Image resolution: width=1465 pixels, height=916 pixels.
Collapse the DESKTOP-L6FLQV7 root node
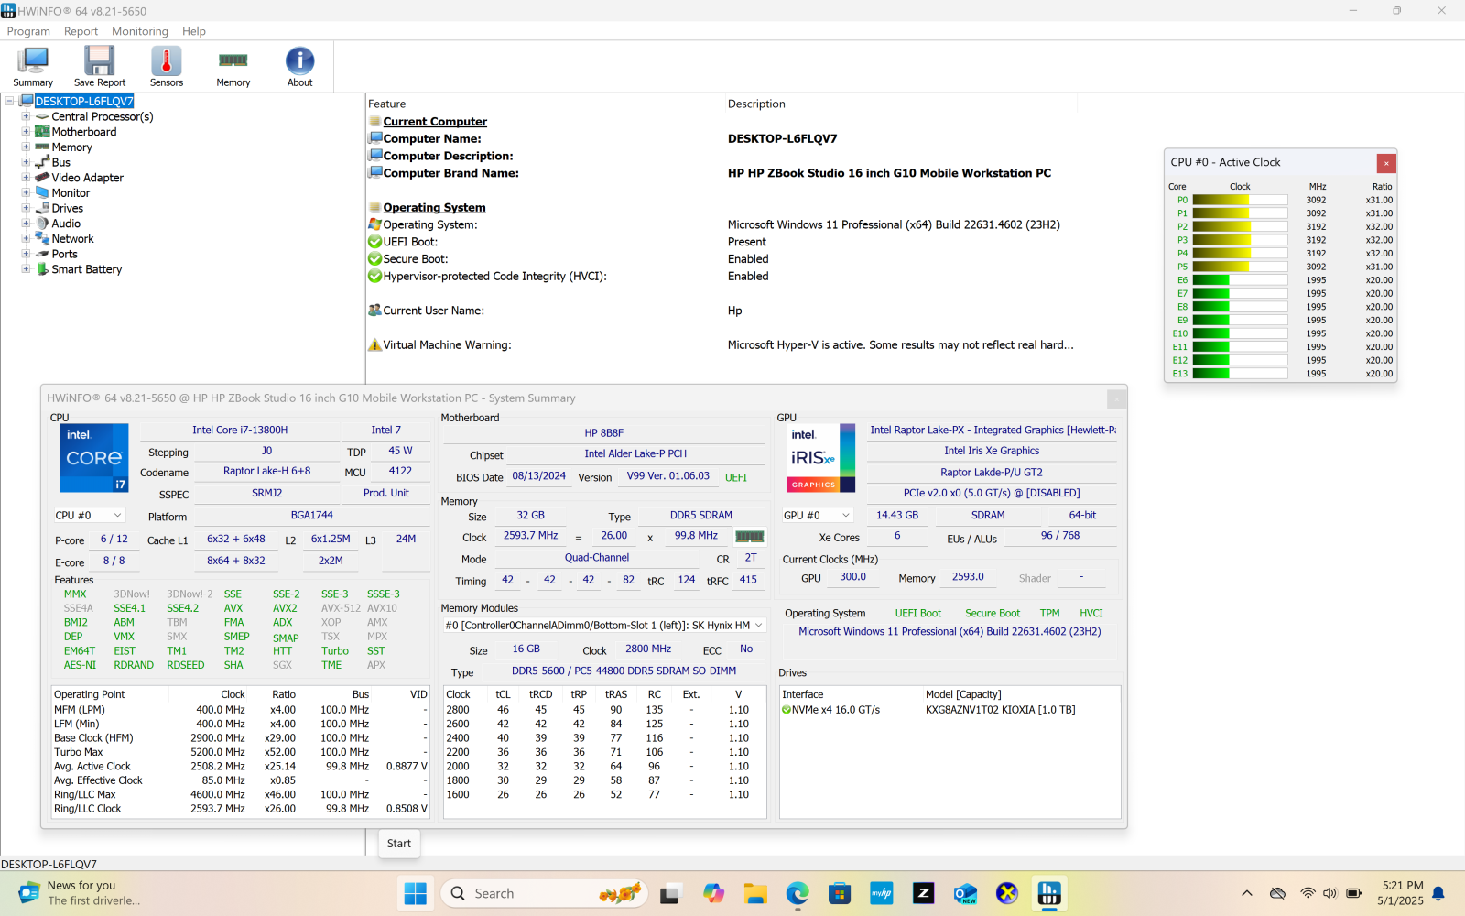[10, 101]
